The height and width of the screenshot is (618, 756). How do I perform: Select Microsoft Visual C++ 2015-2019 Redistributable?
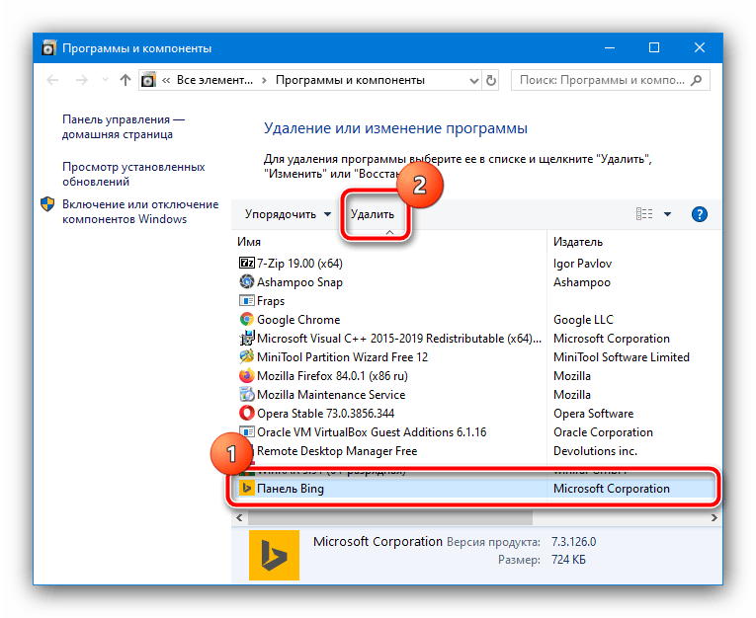[389, 339]
